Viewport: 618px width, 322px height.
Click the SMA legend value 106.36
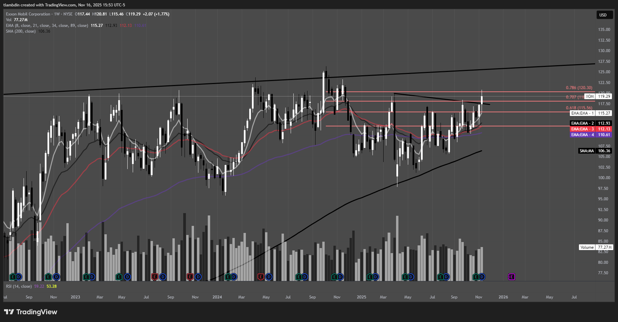[x=44, y=31]
